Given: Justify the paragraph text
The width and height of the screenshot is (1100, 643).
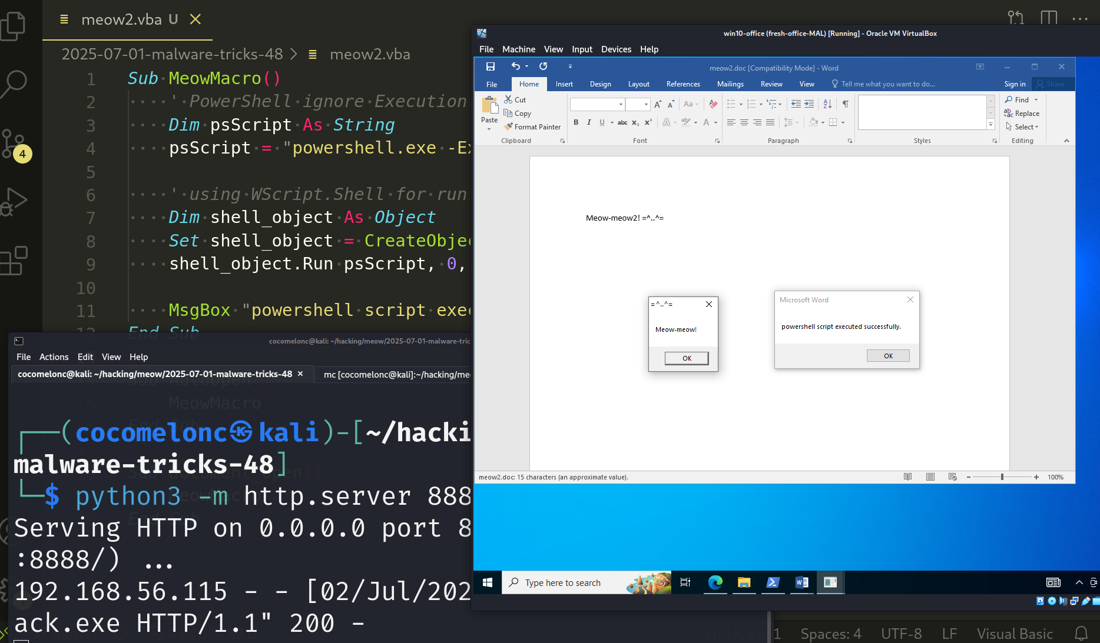Looking at the screenshot, I should click(770, 122).
